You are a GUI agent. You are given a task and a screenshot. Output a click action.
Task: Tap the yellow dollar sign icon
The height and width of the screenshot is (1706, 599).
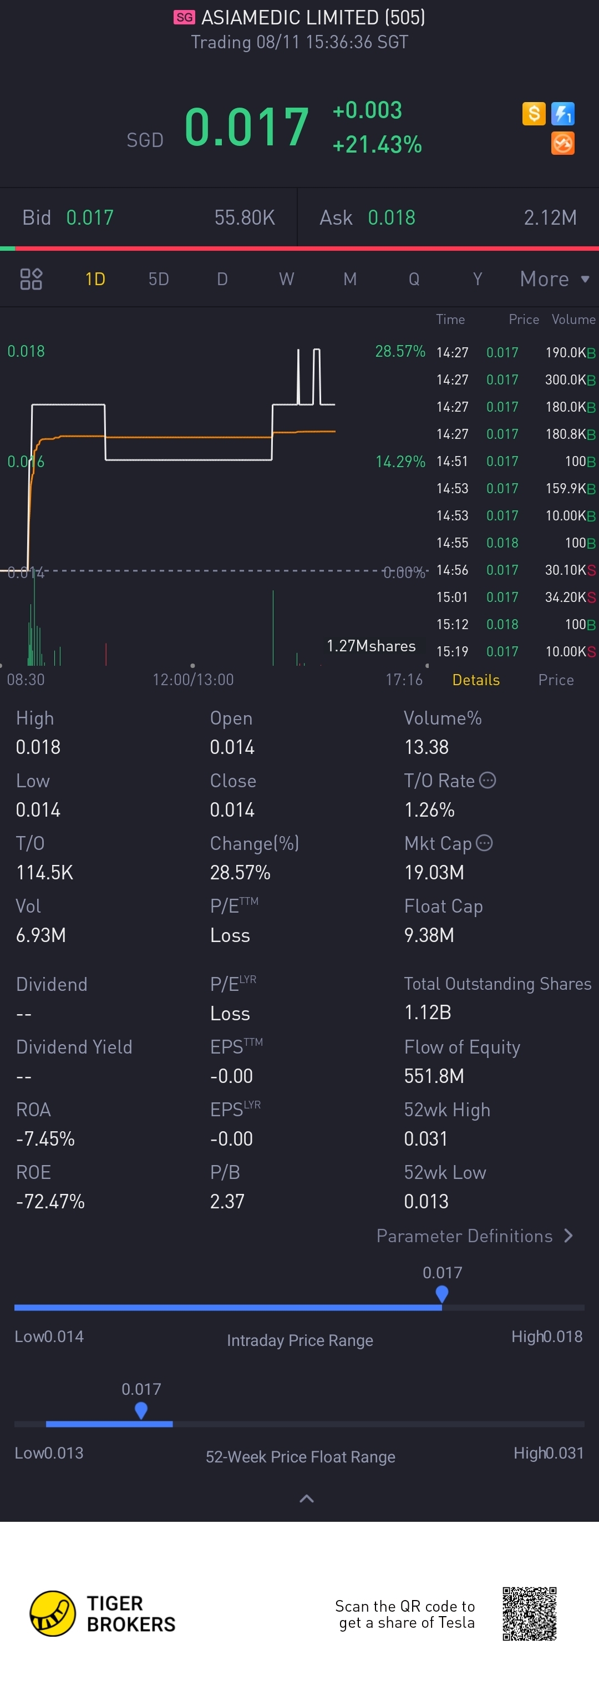tap(534, 114)
